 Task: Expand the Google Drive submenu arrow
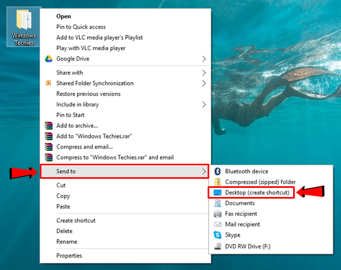[204, 59]
